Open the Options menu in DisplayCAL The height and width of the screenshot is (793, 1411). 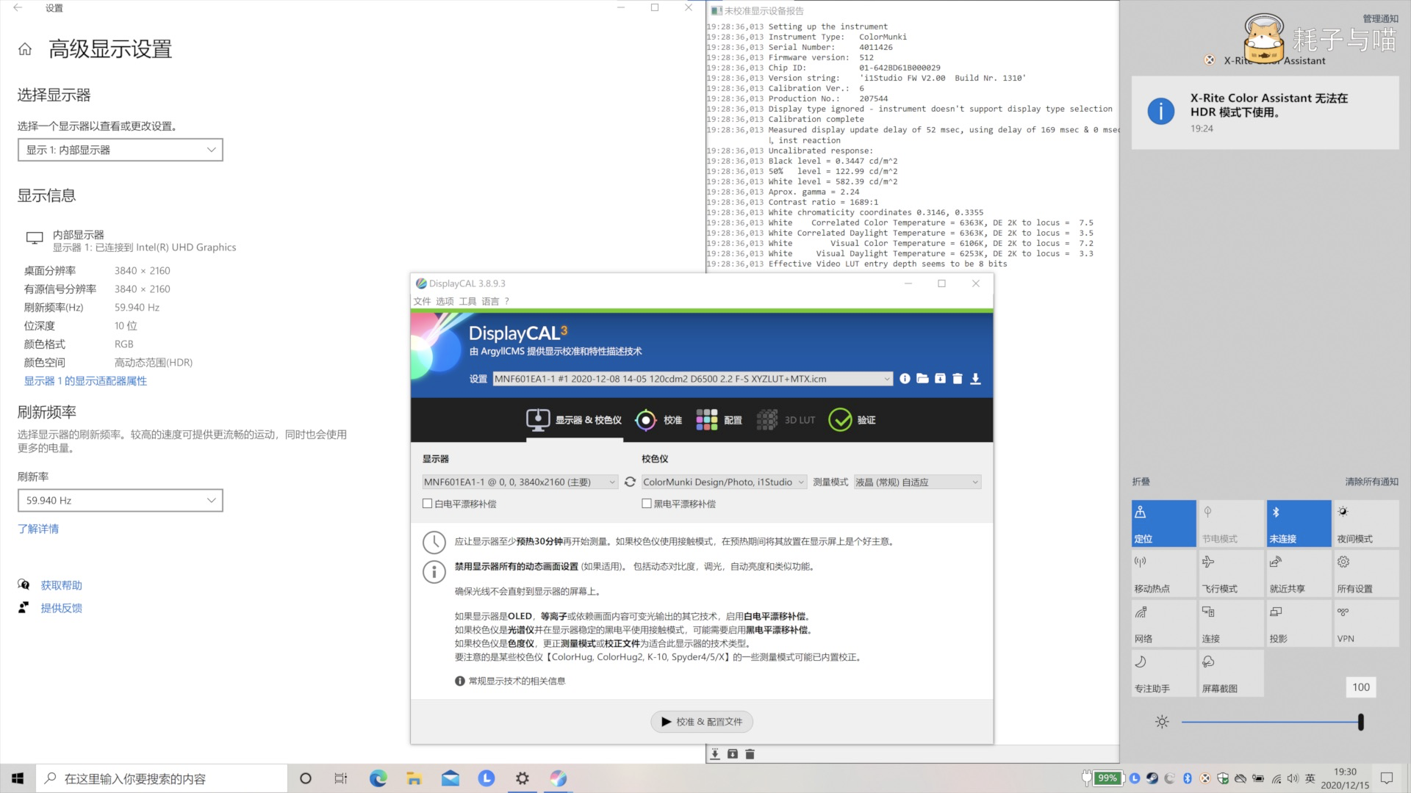click(x=445, y=301)
